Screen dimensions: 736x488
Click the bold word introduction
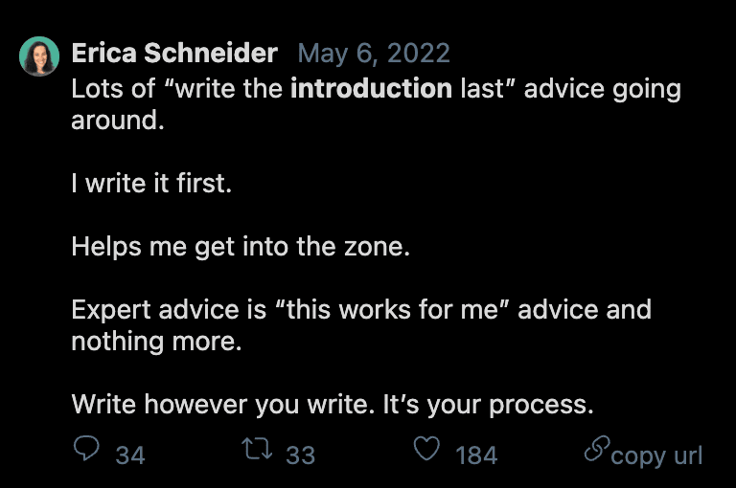click(x=371, y=89)
